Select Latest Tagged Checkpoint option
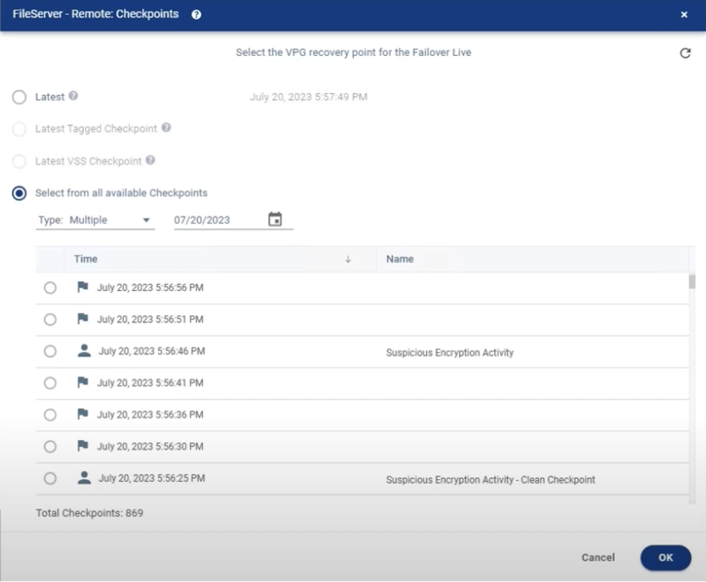The height and width of the screenshot is (582, 706). pyautogui.click(x=20, y=129)
